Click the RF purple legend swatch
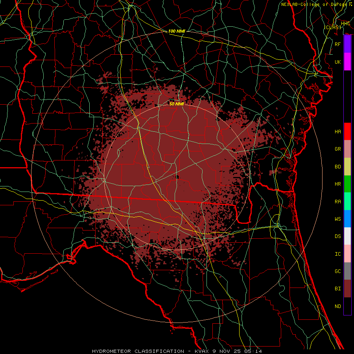 coord(347,44)
